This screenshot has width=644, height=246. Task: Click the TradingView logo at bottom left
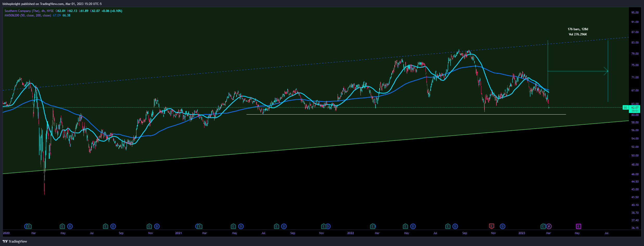(15, 241)
